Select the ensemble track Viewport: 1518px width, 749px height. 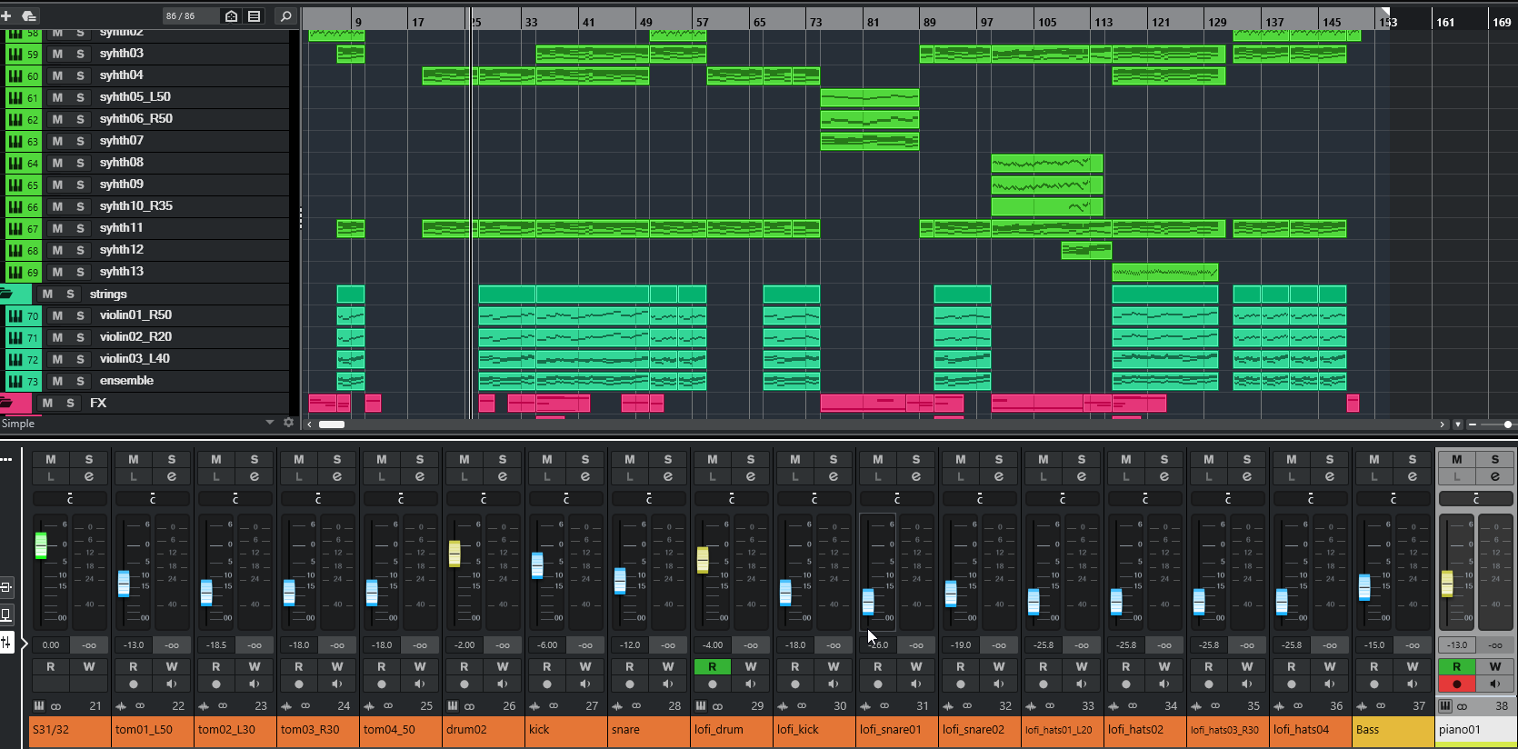click(126, 381)
